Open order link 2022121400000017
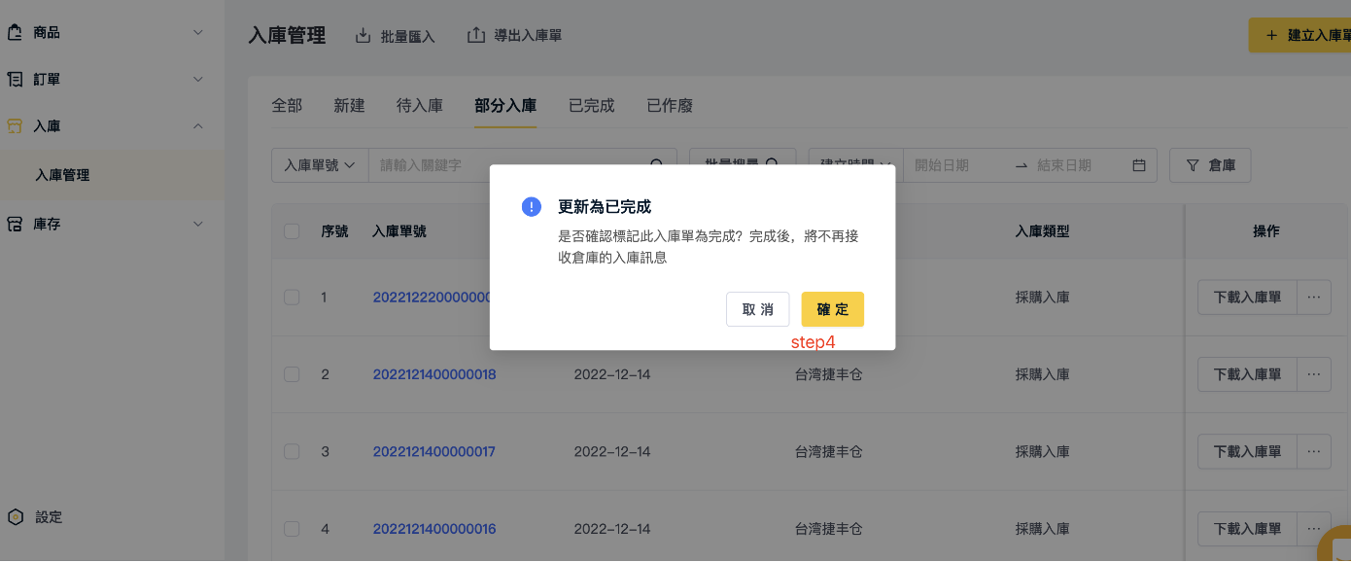1351x562 pixels. (x=434, y=452)
